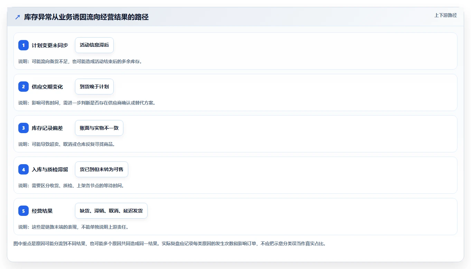
Task: Click the 计划变更未同步 heading
Action: pos(50,46)
